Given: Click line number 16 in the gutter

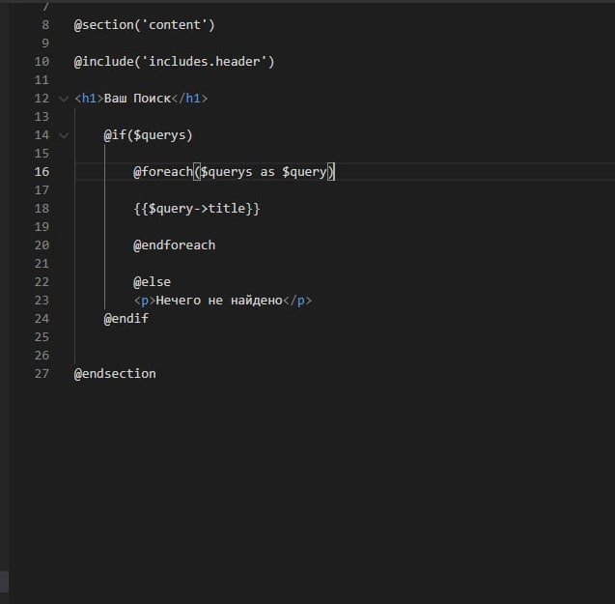Looking at the screenshot, I should [x=42, y=172].
